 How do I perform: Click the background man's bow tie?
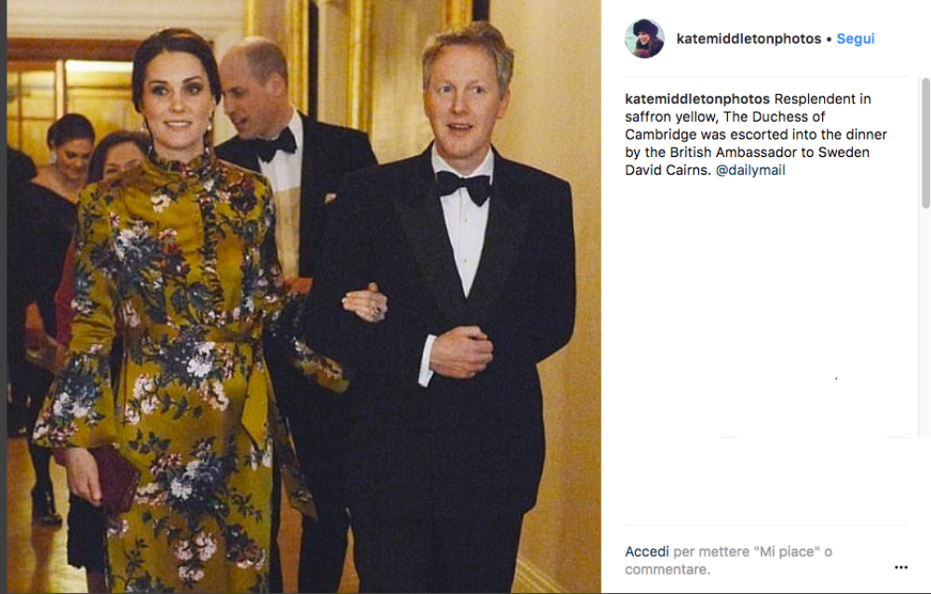tap(277, 144)
